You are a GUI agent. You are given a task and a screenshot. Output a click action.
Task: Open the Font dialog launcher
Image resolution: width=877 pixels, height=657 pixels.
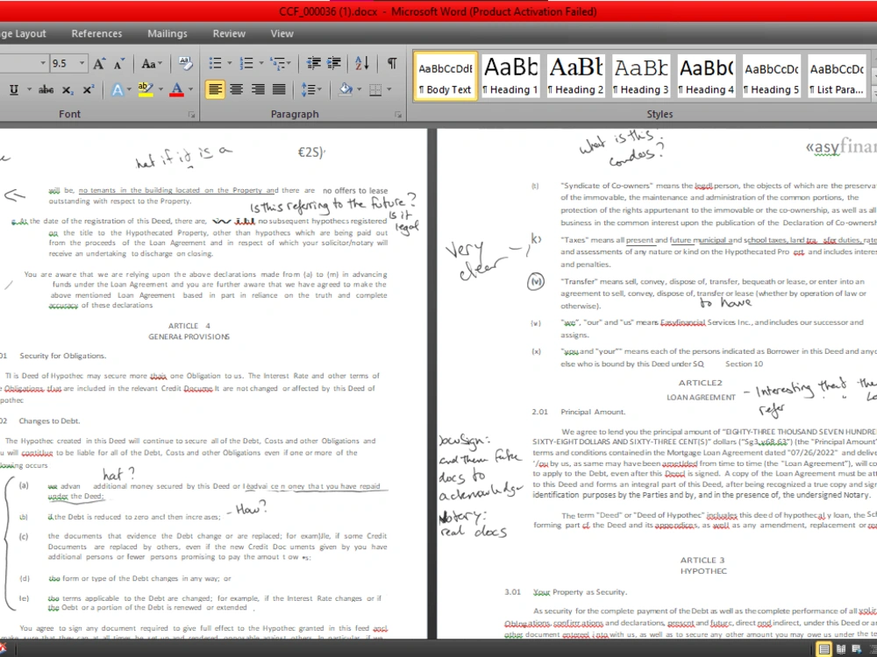pos(192,115)
